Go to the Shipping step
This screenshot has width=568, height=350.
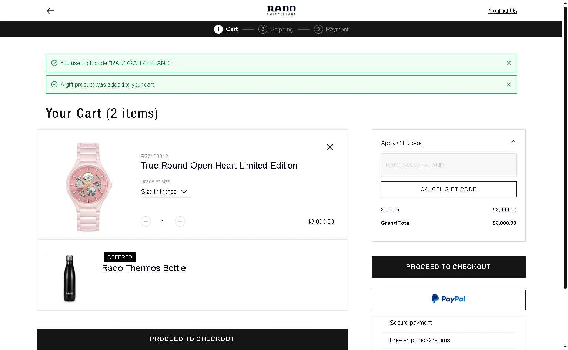tap(276, 29)
